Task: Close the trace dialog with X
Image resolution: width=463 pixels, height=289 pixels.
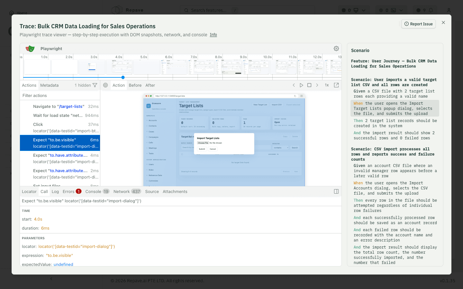Action: click(x=443, y=22)
